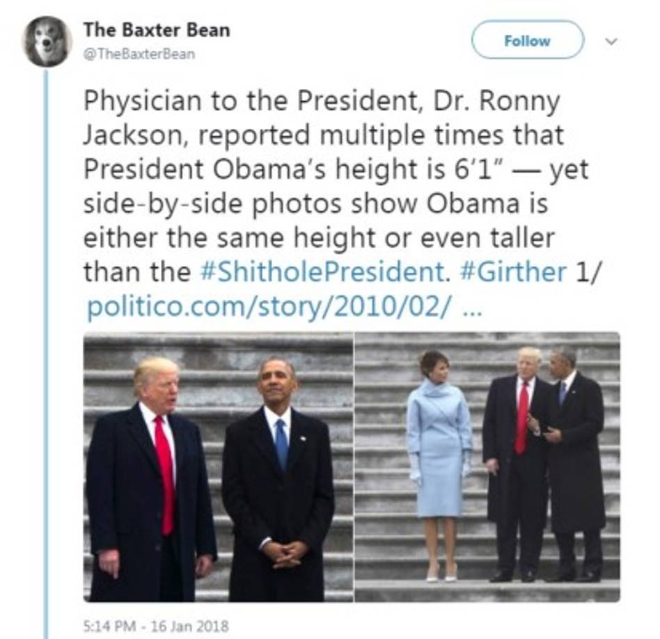Open the right photo on steps
660x639 pixels.
coord(487,467)
